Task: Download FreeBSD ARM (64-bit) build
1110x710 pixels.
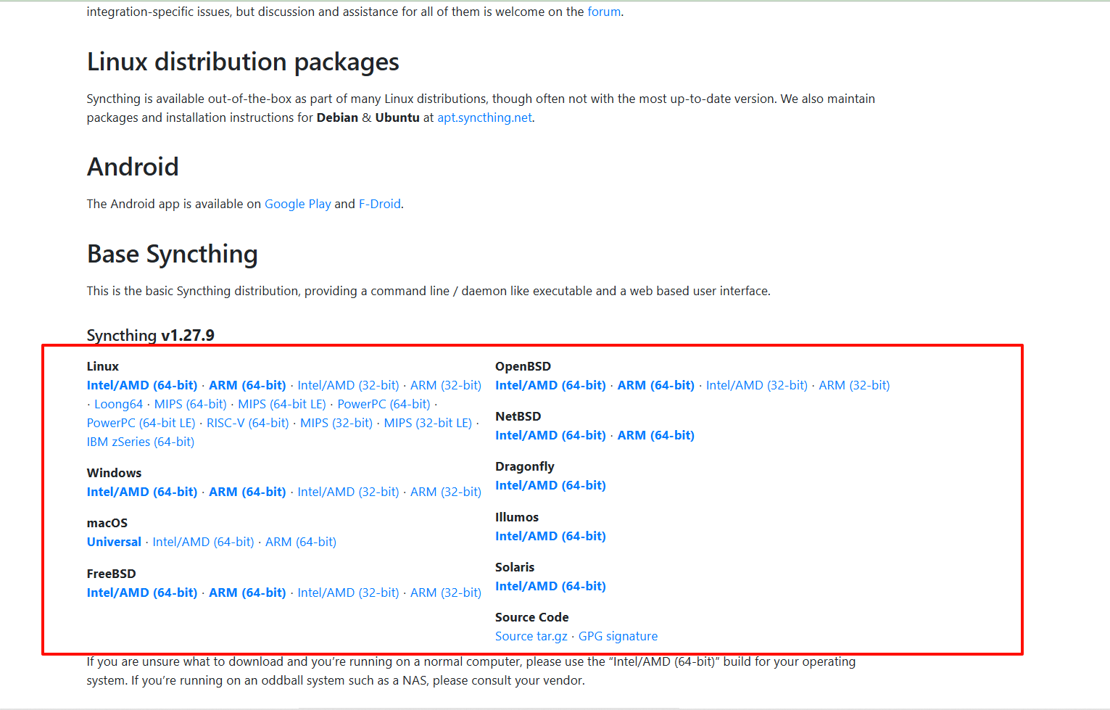Action: (x=247, y=593)
